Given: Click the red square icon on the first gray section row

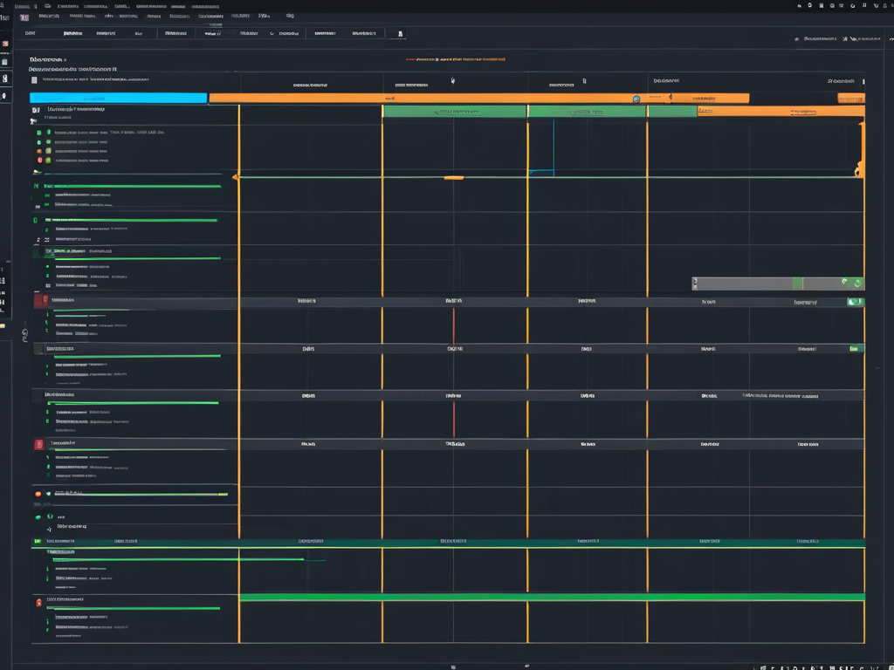Looking at the screenshot, I should (39, 301).
